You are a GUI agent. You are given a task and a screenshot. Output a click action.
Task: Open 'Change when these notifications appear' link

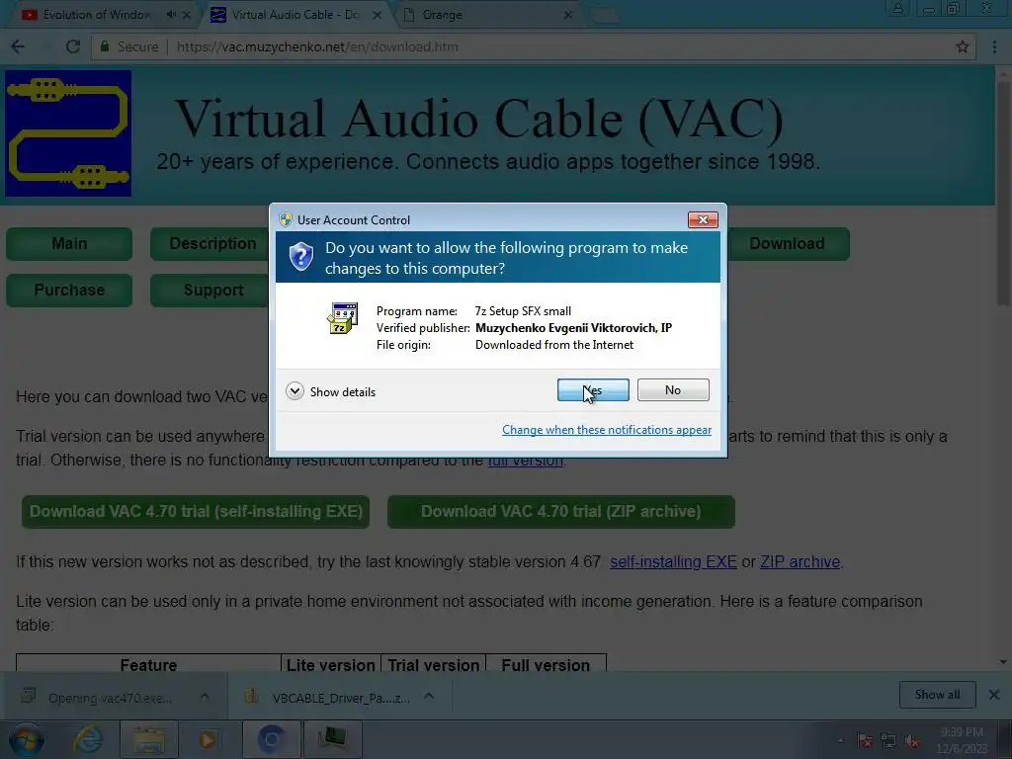click(607, 430)
